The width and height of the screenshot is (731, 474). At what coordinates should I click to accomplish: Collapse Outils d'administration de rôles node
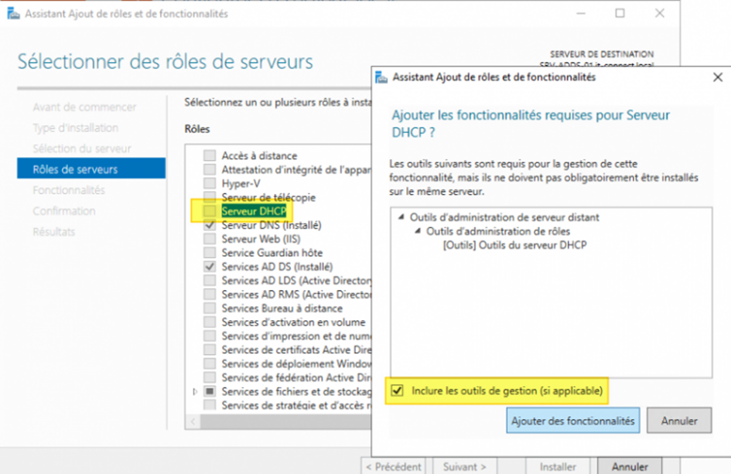418,231
